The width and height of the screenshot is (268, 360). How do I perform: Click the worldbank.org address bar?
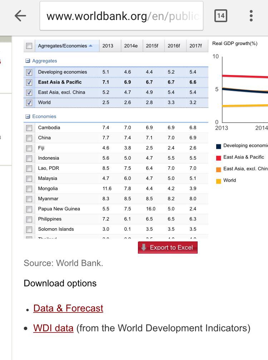[x=121, y=16]
